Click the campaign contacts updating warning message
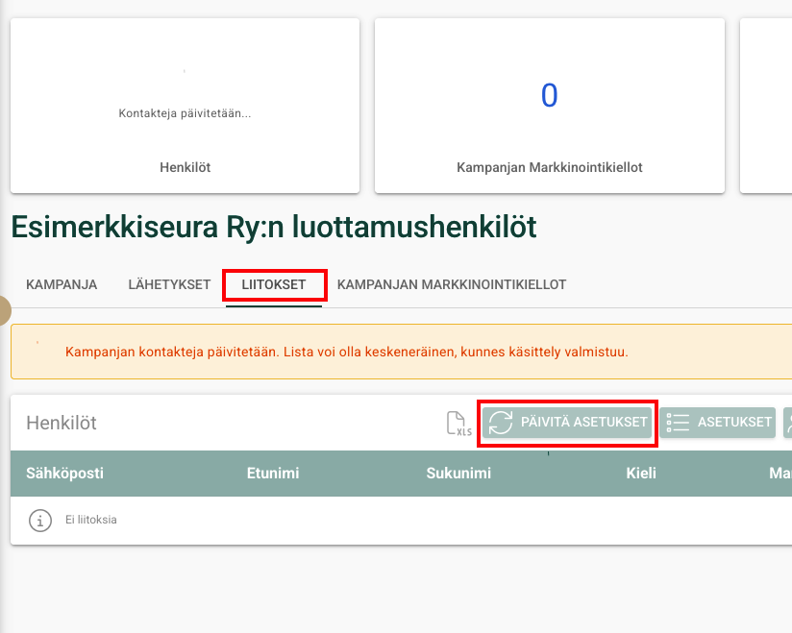This screenshot has height=633, width=792. [x=346, y=352]
